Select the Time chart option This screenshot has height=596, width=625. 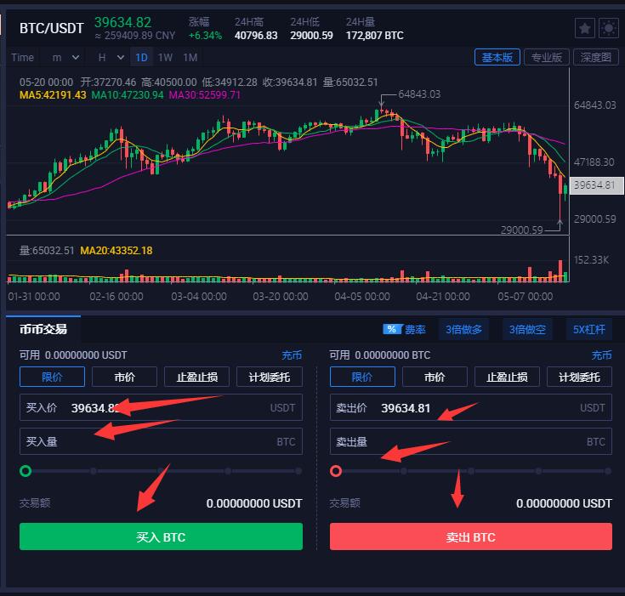pyautogui.click(x=22, y=58)
